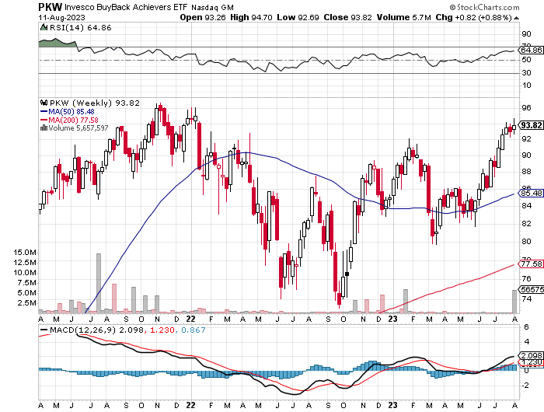
Task: Click the small up-triangle after Chg percentage
Action: pyautogui.click(x=516, y=18)
